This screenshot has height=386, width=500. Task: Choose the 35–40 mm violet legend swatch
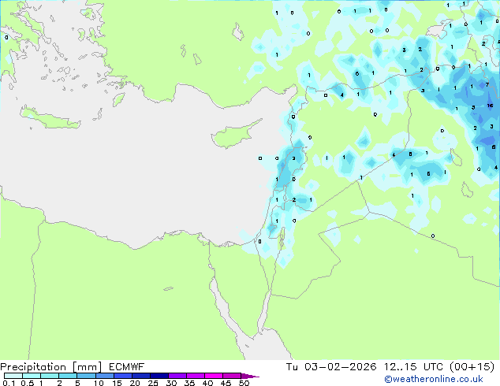[x=195, y=376]
